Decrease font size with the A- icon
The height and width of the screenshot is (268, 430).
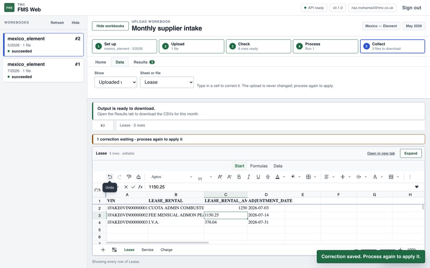pos(230,177)
